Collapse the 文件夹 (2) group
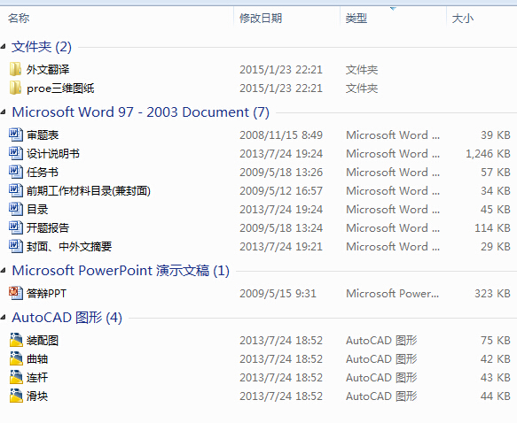Viewport: 517px width, 423px height. coord(4,47)
